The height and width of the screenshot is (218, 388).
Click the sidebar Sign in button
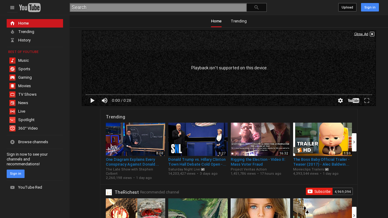click(x=15, y=174)
